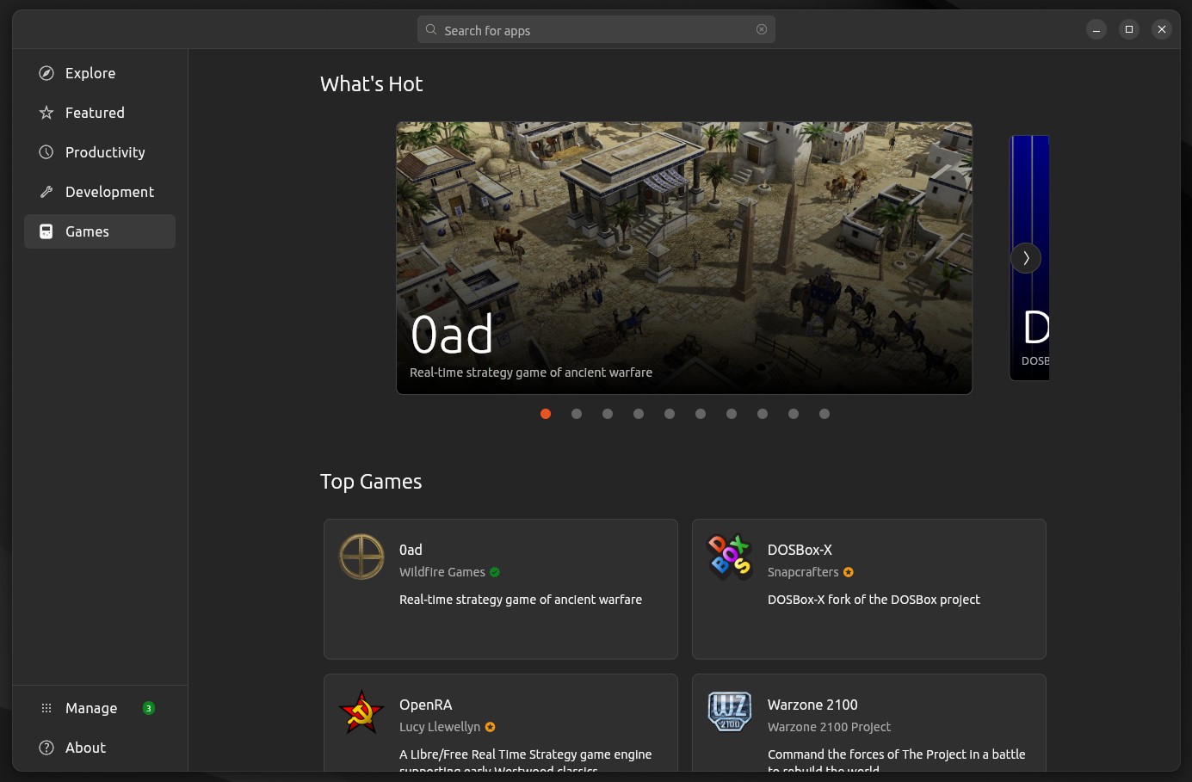Click 'DOSBox-X fork of the DOSBox project' text
Image resolution: width=1192 pixels, height=782 pixels.
[874, 600]
